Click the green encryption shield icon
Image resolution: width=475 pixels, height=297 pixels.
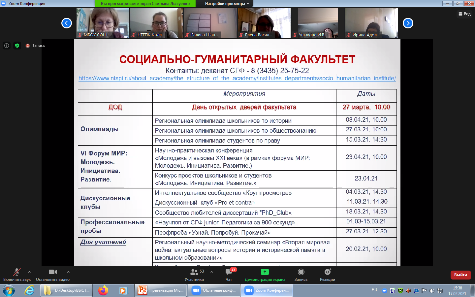(x=17, y=46)
